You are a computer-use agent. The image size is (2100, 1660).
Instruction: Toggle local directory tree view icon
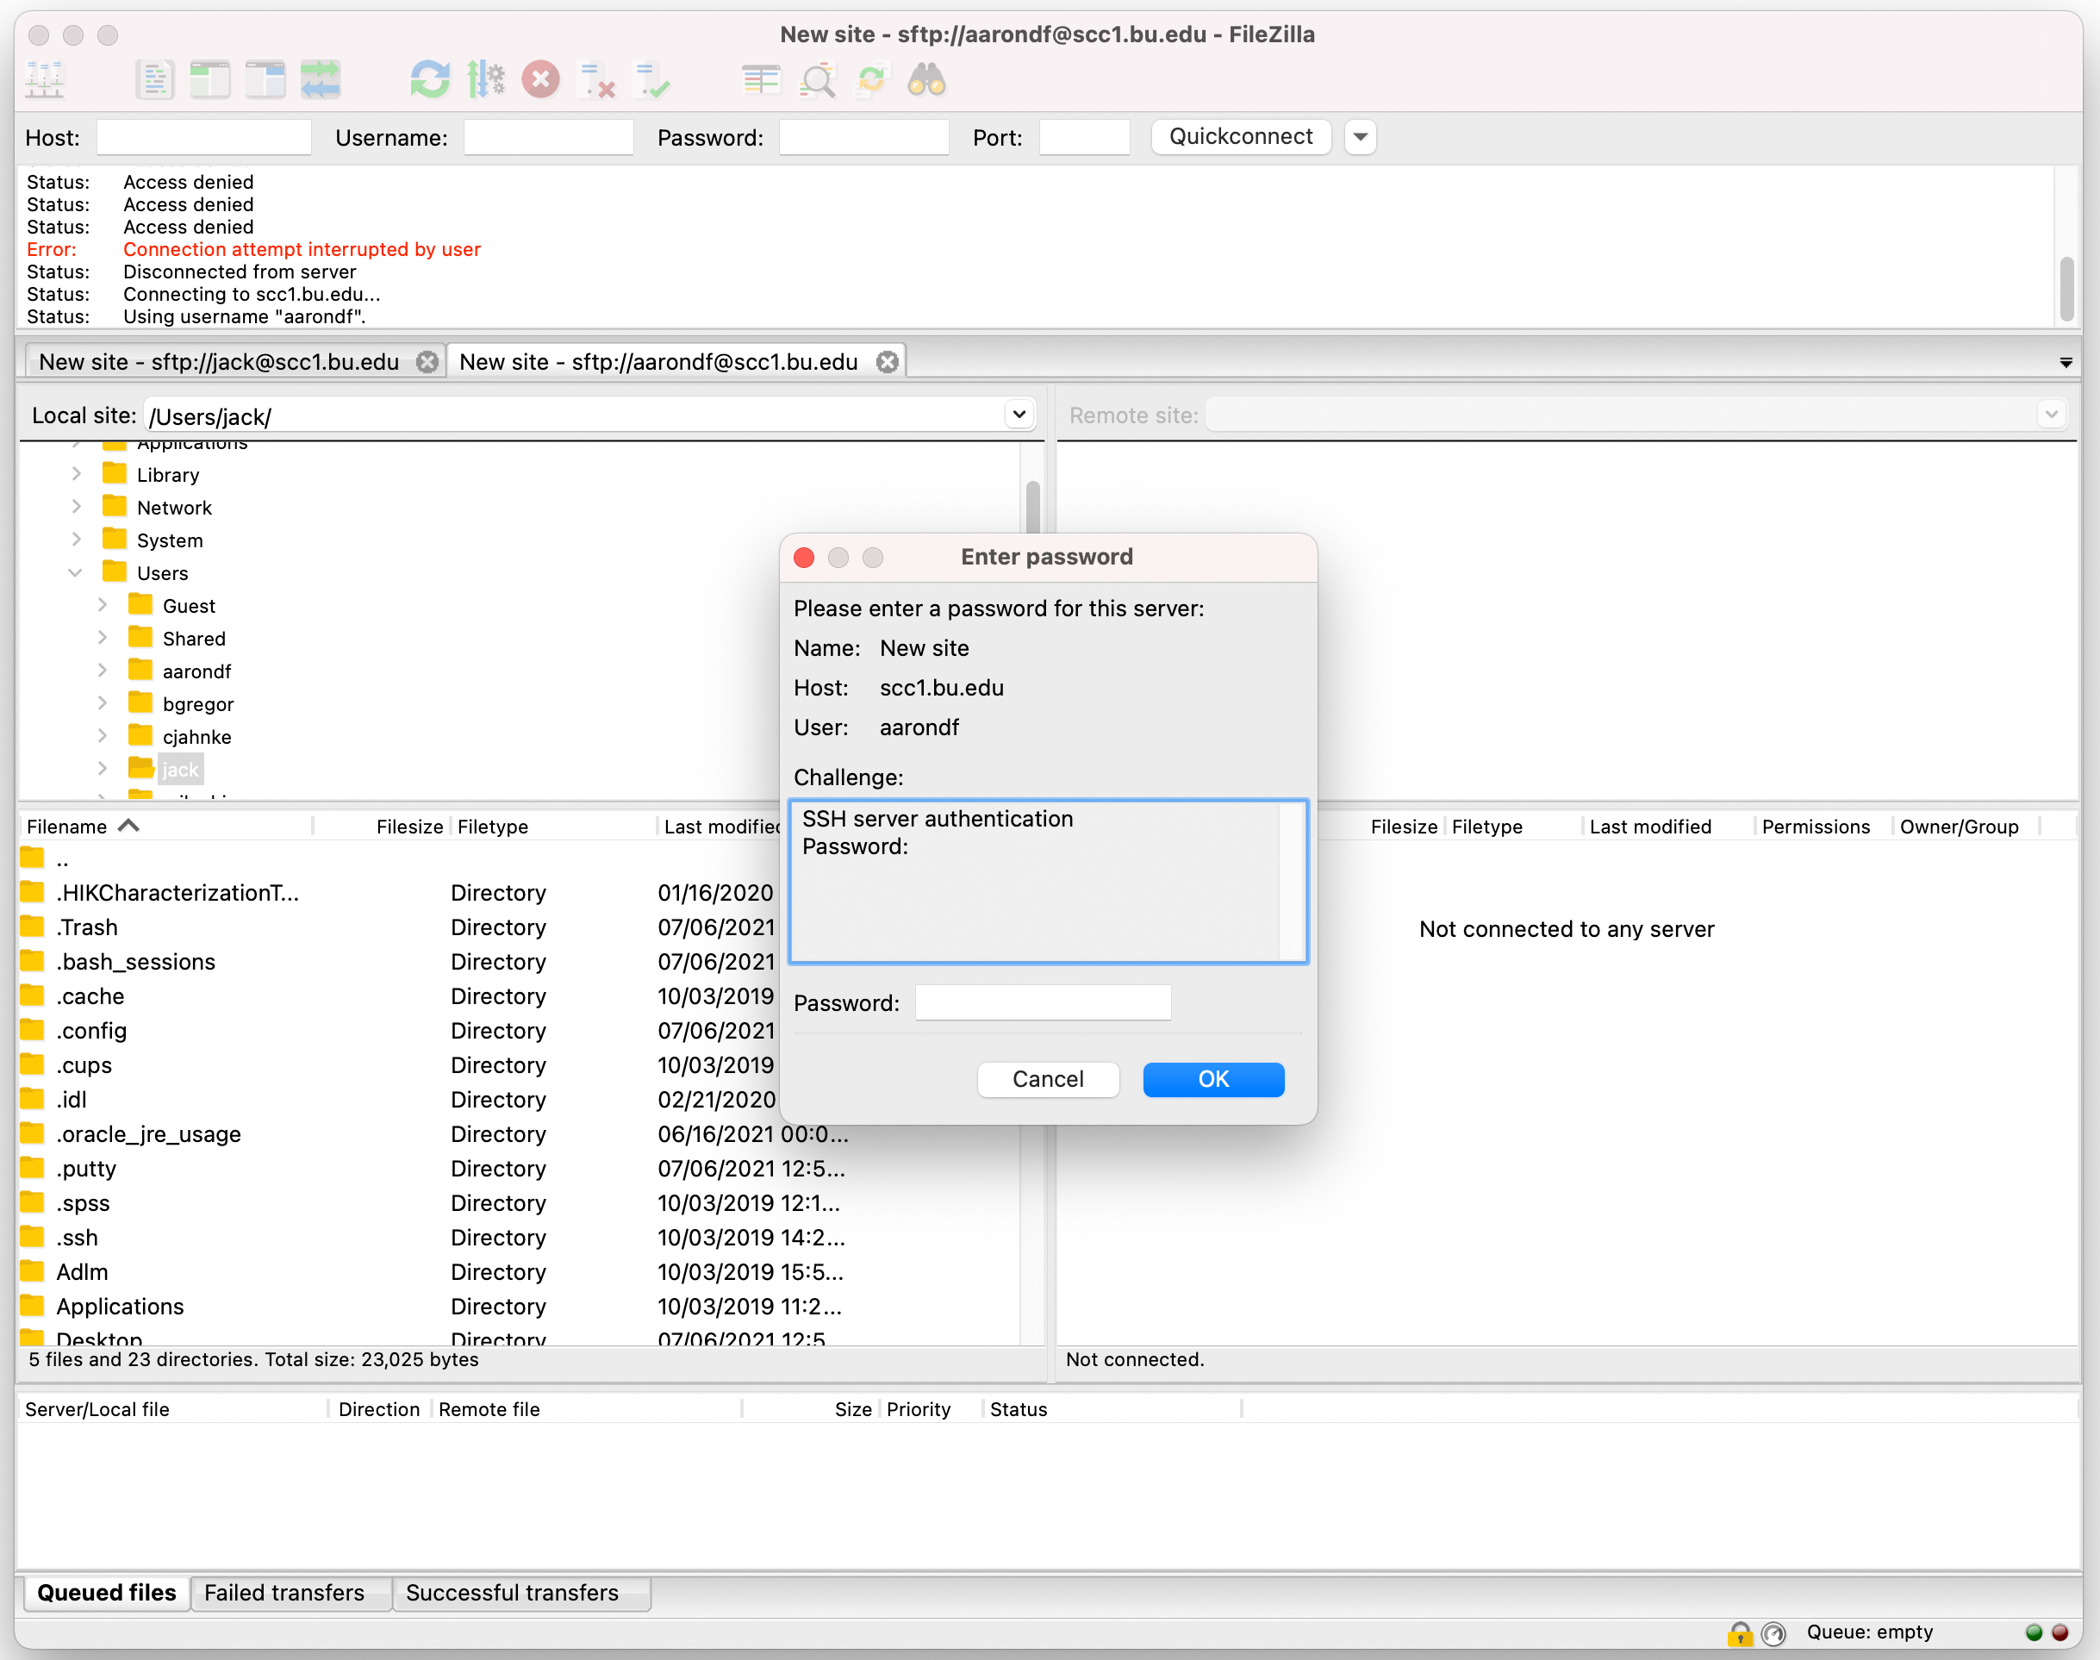[x=210, y=79]
